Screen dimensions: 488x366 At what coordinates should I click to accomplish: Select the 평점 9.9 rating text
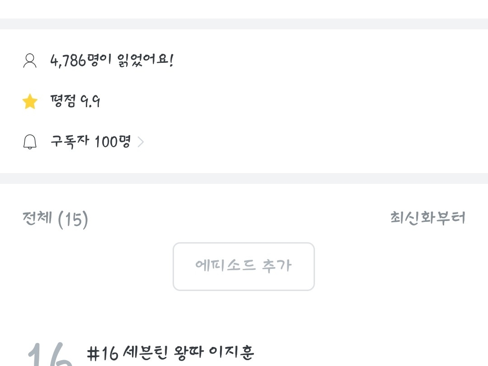[75, 101]
